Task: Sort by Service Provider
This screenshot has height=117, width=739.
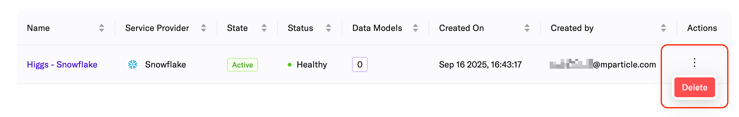Action: [x=203, y=28]
